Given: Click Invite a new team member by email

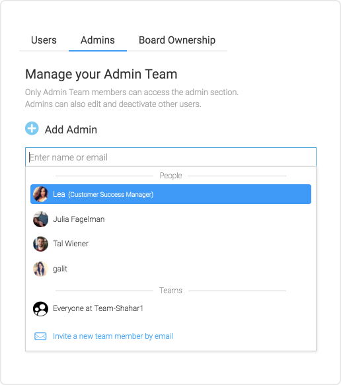Looking at the screenshot, I should 113,336.
